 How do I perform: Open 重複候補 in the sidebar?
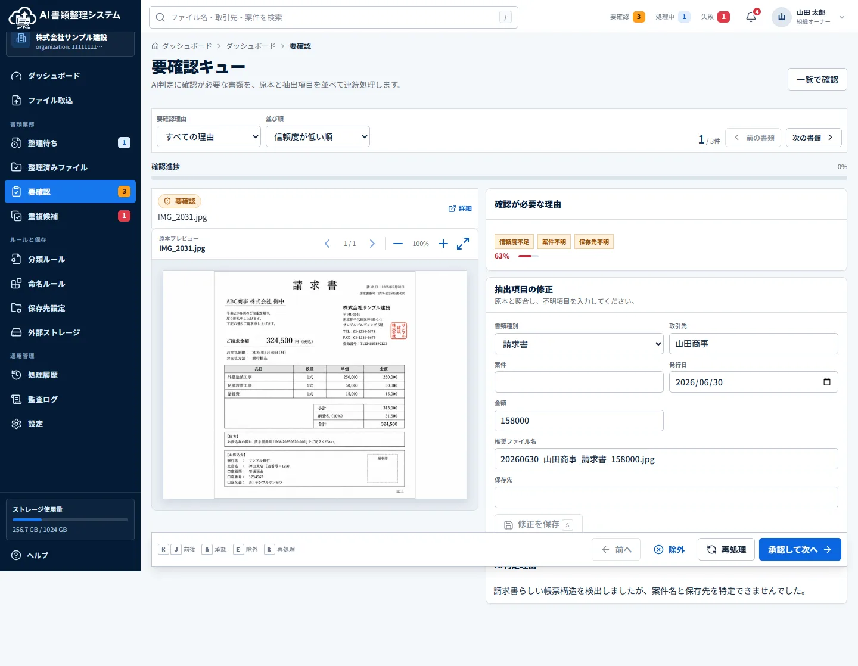(70, 216)
